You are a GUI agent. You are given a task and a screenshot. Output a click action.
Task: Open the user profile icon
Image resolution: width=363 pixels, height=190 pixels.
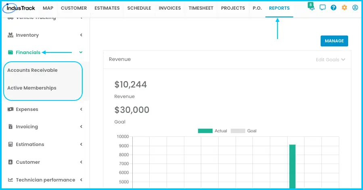coord(355,8)
